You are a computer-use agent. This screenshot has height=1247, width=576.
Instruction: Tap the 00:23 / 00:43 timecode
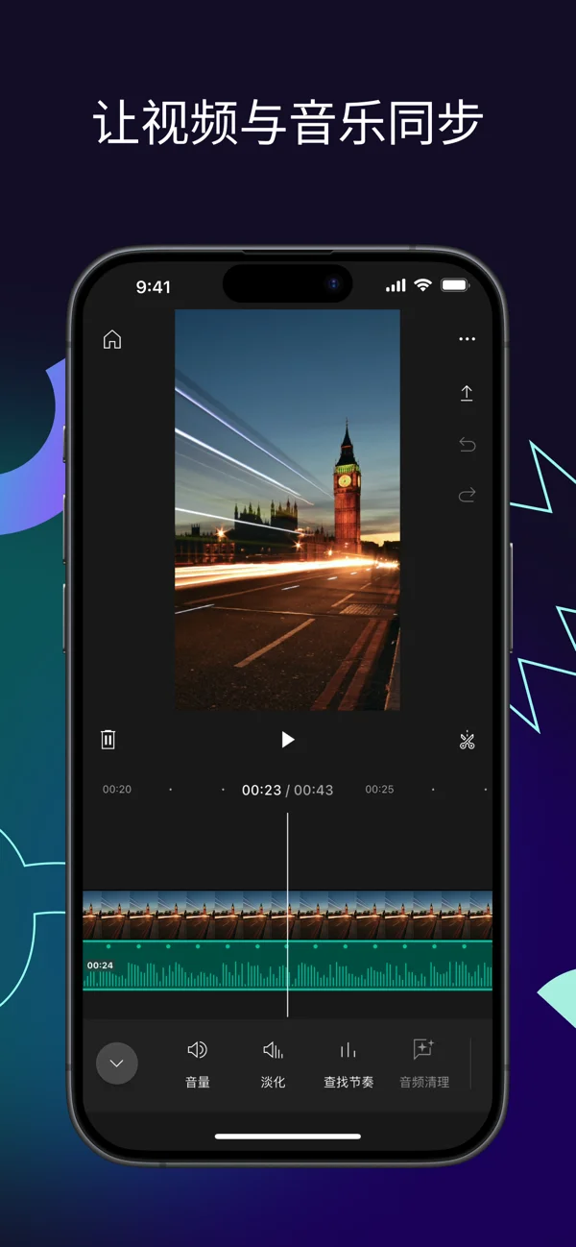tap(287, 790)
